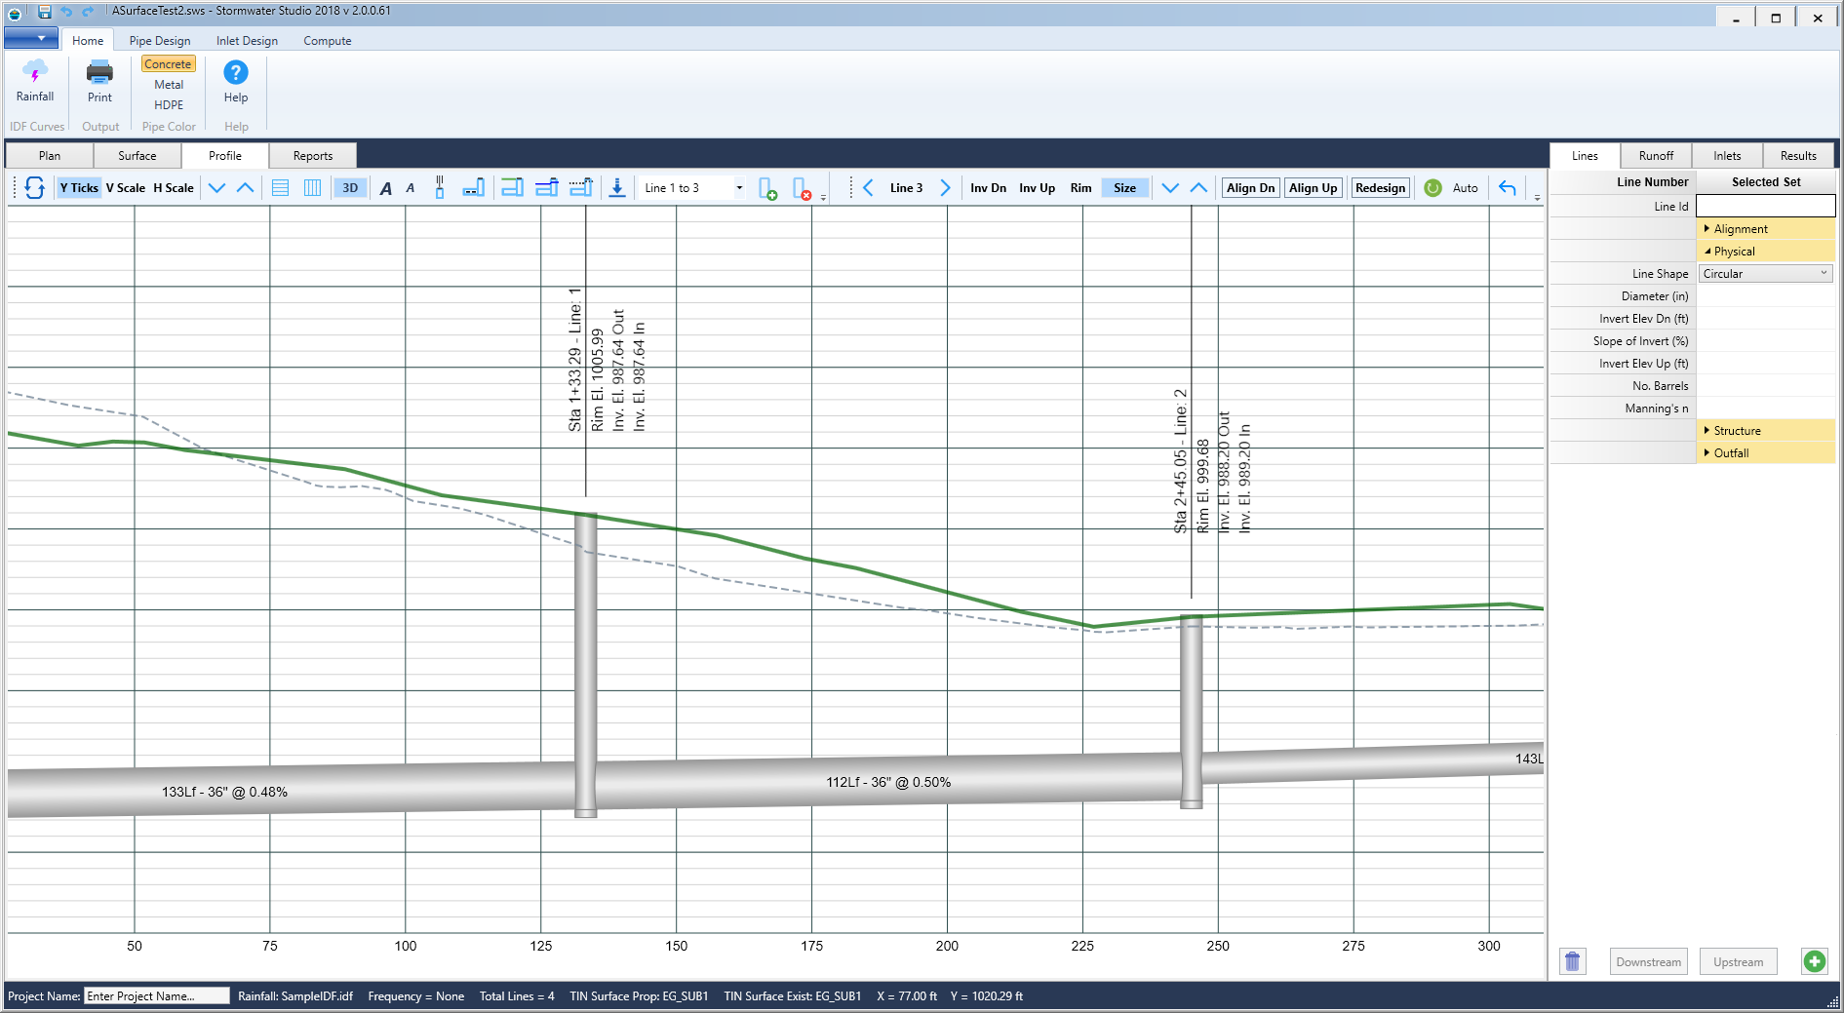This screenshot has width=1844, height=1013.
Task: Click the green add line icon
Action: click(1814, 961)
